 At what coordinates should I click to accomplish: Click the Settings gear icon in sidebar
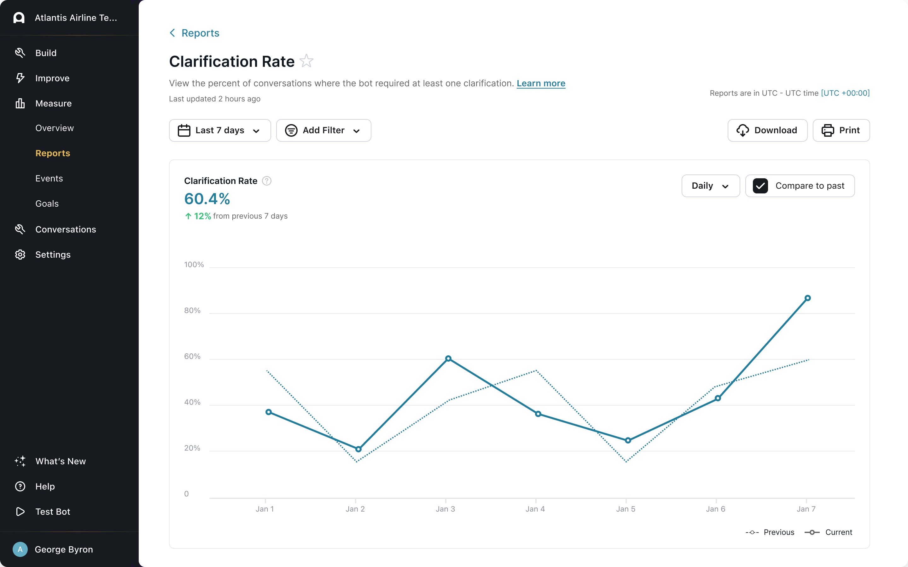tap(20, 255)
